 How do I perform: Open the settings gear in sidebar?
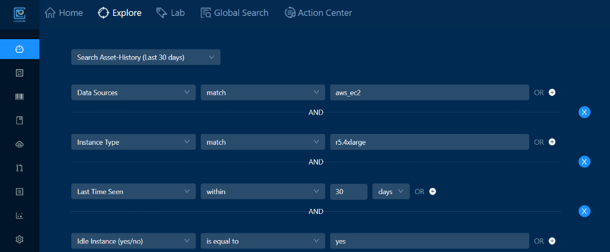(19, 239)
